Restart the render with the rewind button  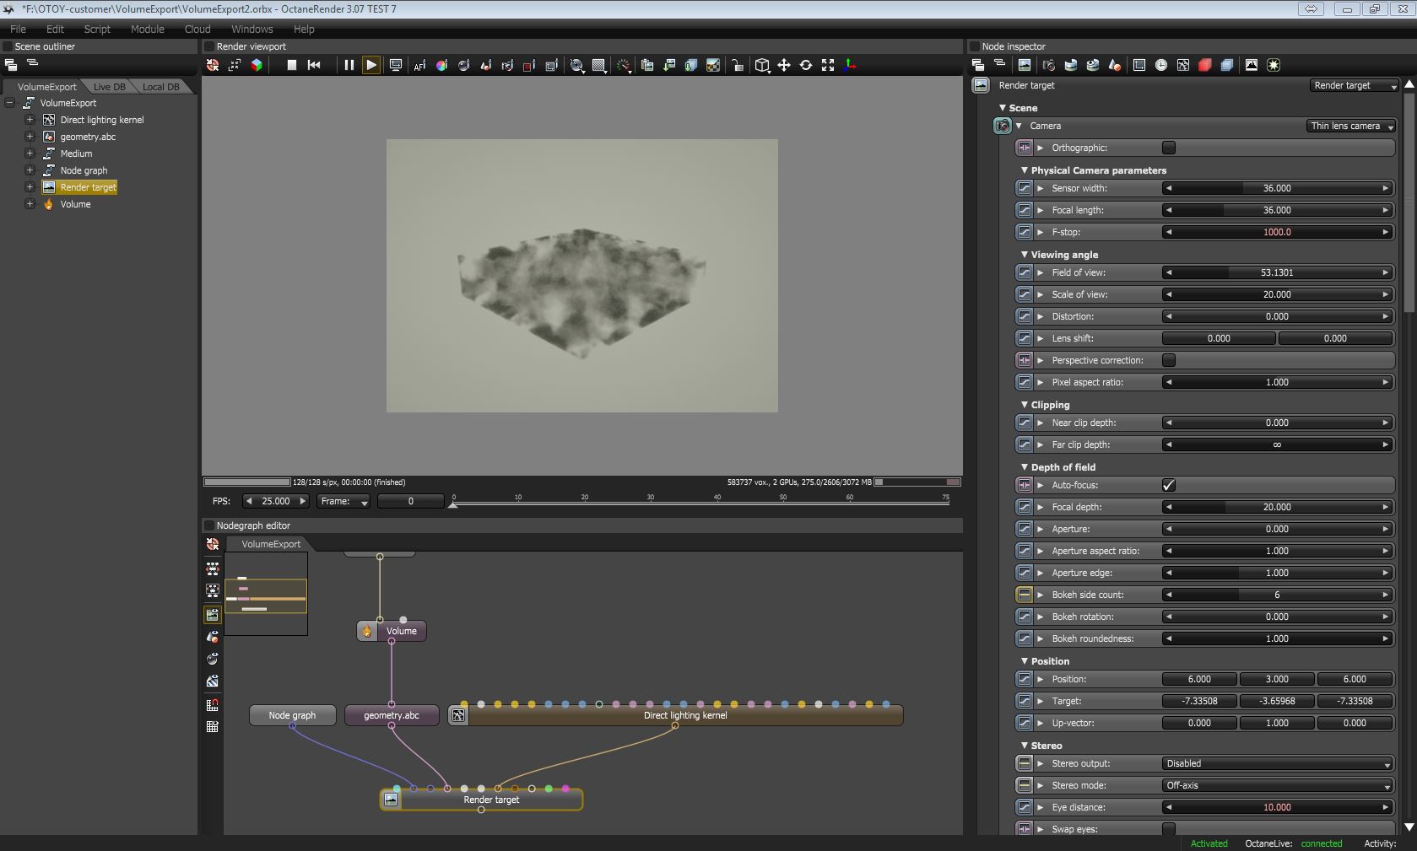click(x=314, y=65)
